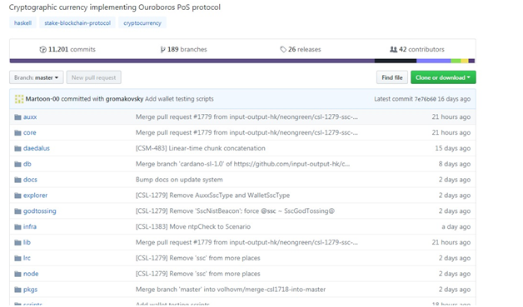Open the 189 branches list

click(x=187, y=49)
